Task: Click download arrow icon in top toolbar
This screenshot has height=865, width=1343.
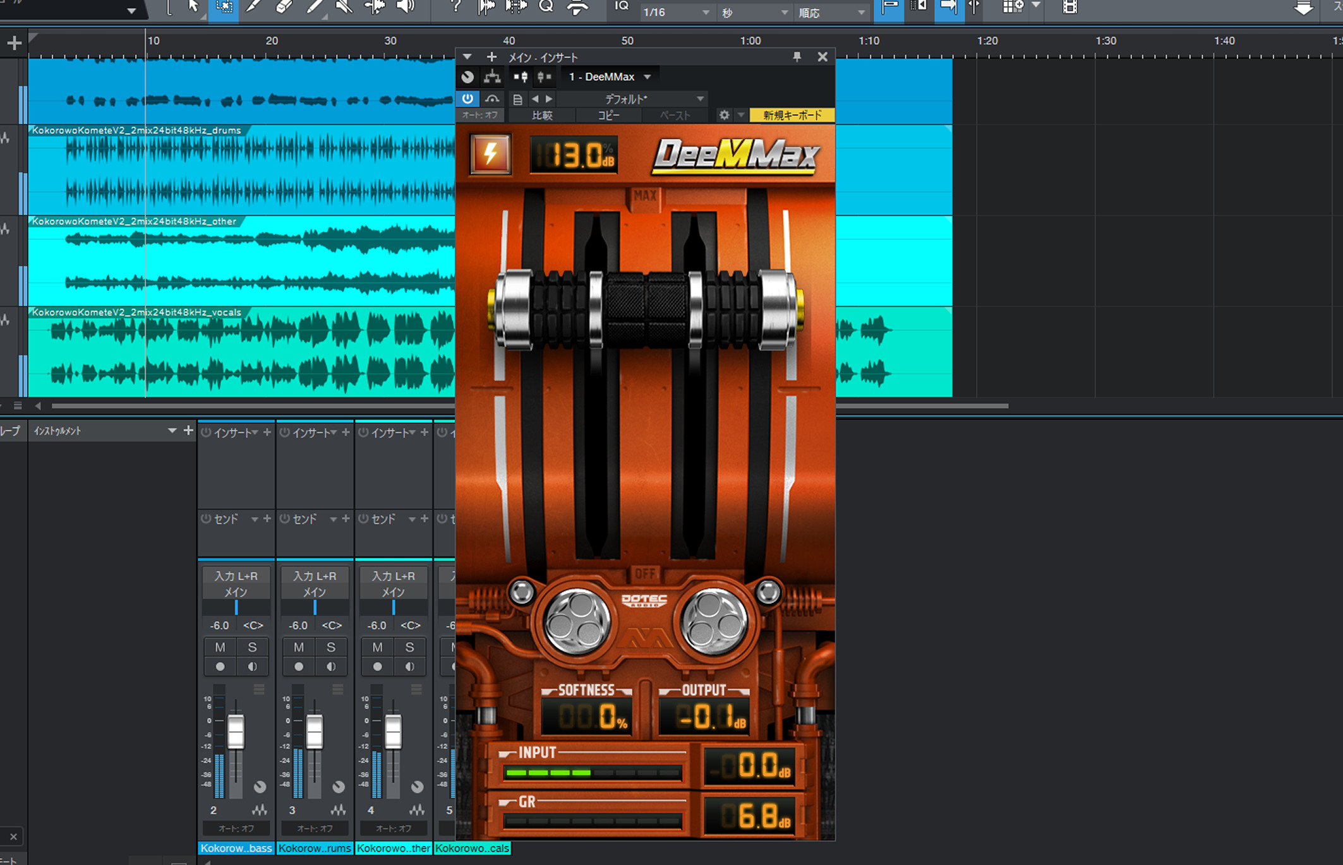Action: click(1303, 8)
